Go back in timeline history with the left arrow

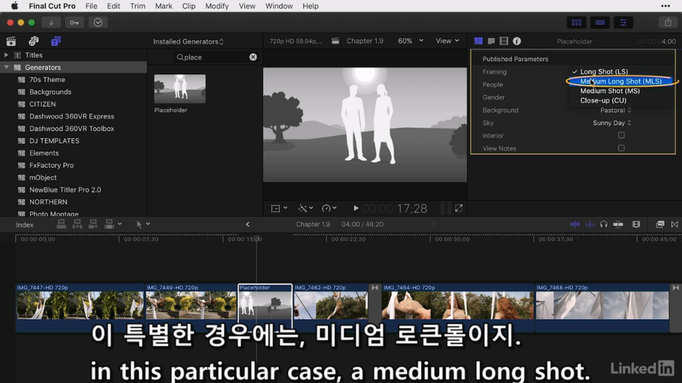[247, 224]
